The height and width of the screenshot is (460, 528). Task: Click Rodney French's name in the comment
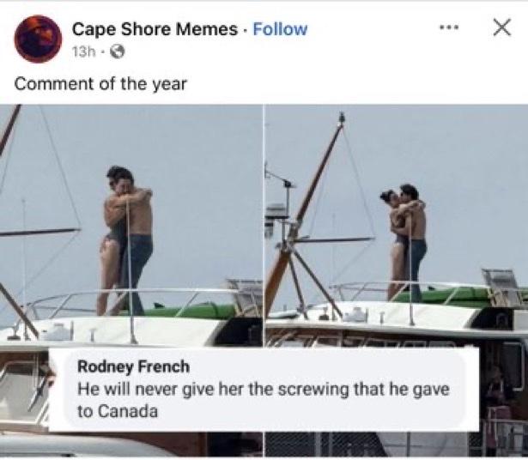[133, 367]
